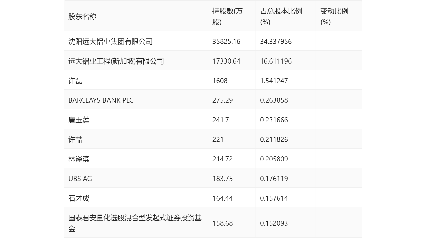Select the 国泰君安量化选股混合型 fund name
Image resolution: width=426 pixels, height=238 pixels.
coord(135,223)
